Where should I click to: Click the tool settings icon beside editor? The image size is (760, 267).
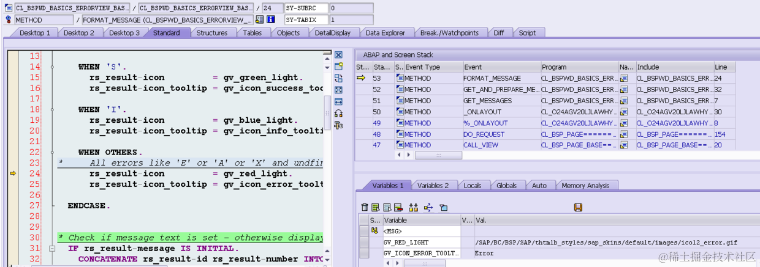point(338,125)
